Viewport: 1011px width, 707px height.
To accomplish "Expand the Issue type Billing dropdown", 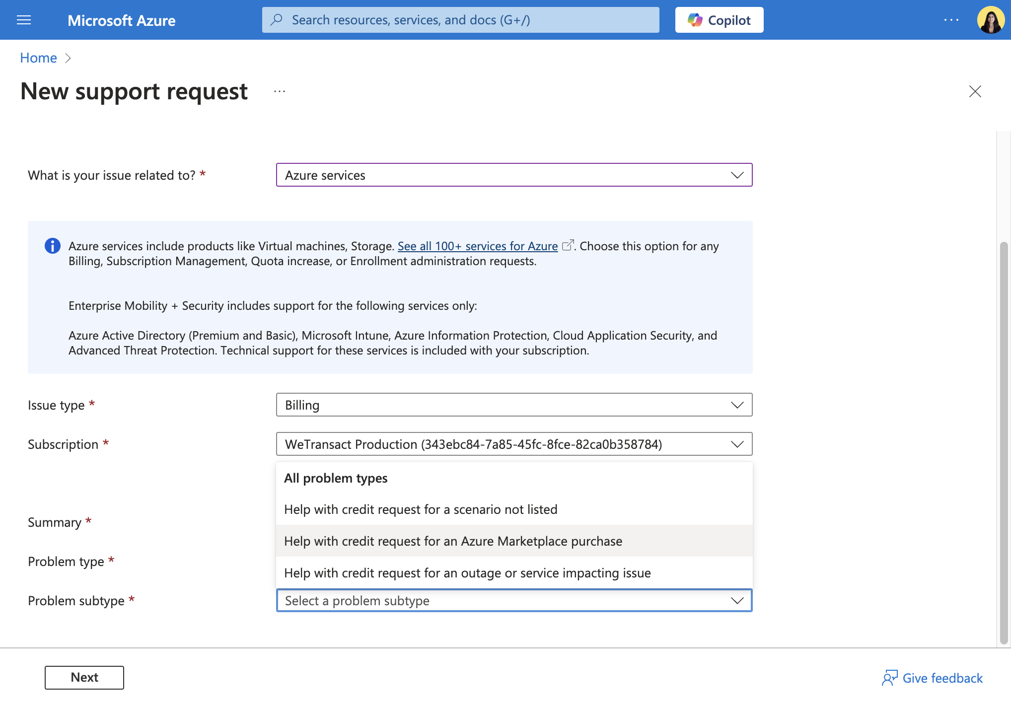I will pos(514,405).
